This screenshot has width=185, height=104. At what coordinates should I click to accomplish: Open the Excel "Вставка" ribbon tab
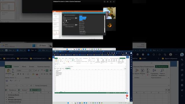tap(66, 58)
